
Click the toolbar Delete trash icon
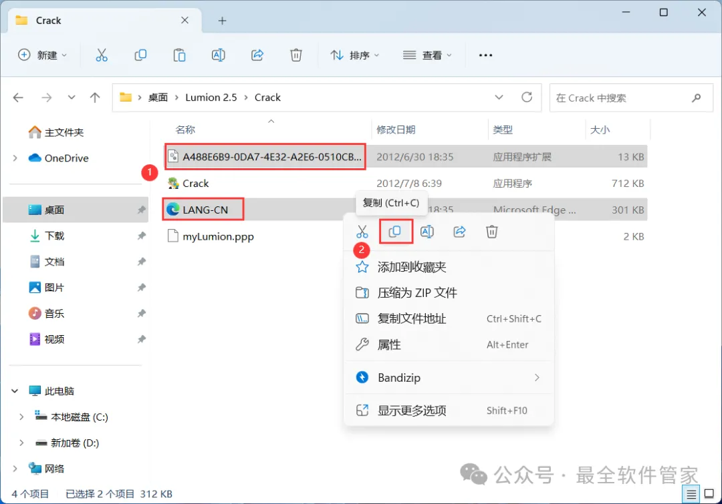coord(296,55)
